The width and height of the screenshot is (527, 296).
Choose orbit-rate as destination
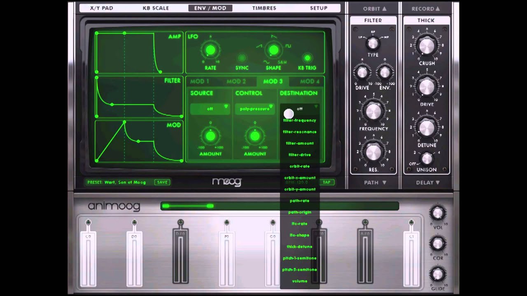pos(300,166)
